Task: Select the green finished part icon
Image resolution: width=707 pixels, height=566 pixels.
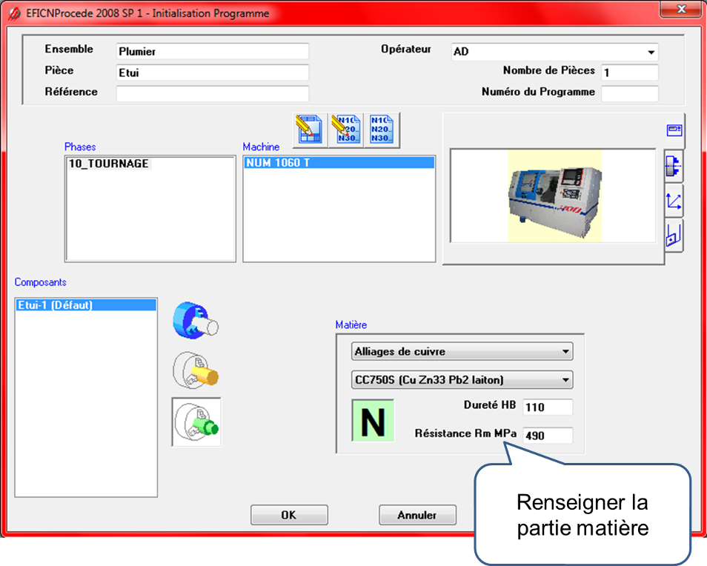Action: pos(196,422)
